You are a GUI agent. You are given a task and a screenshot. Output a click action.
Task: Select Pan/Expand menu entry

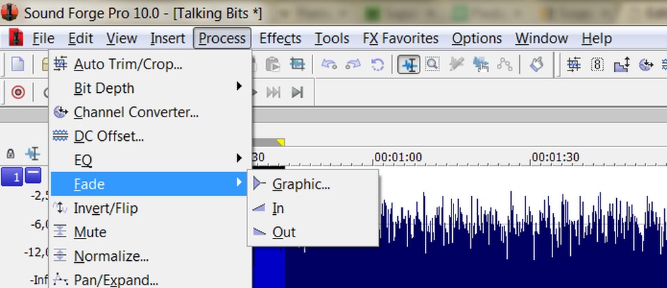tap(149, 279)
